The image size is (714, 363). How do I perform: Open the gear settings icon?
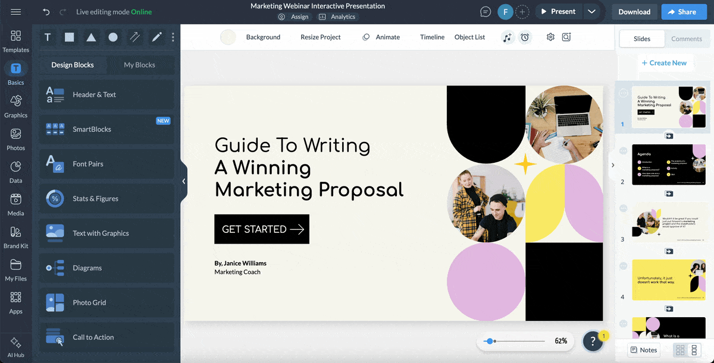(x=550, y=37)
